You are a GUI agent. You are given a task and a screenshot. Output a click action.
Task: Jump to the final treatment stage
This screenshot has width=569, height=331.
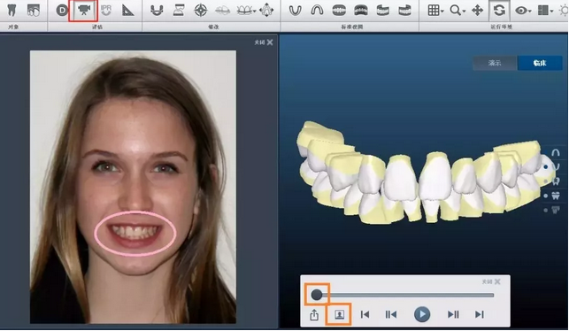click(480, 314)
